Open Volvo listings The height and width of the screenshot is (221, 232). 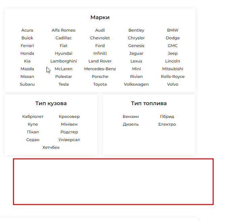(x=173, y=84)
